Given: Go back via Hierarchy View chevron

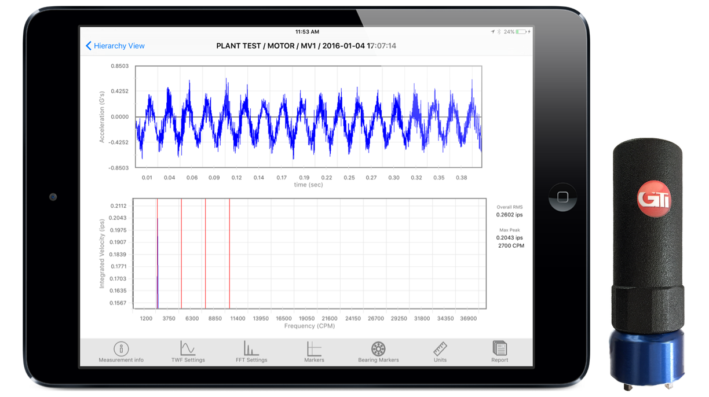Looking at the screenshot, I should (89, 46).
